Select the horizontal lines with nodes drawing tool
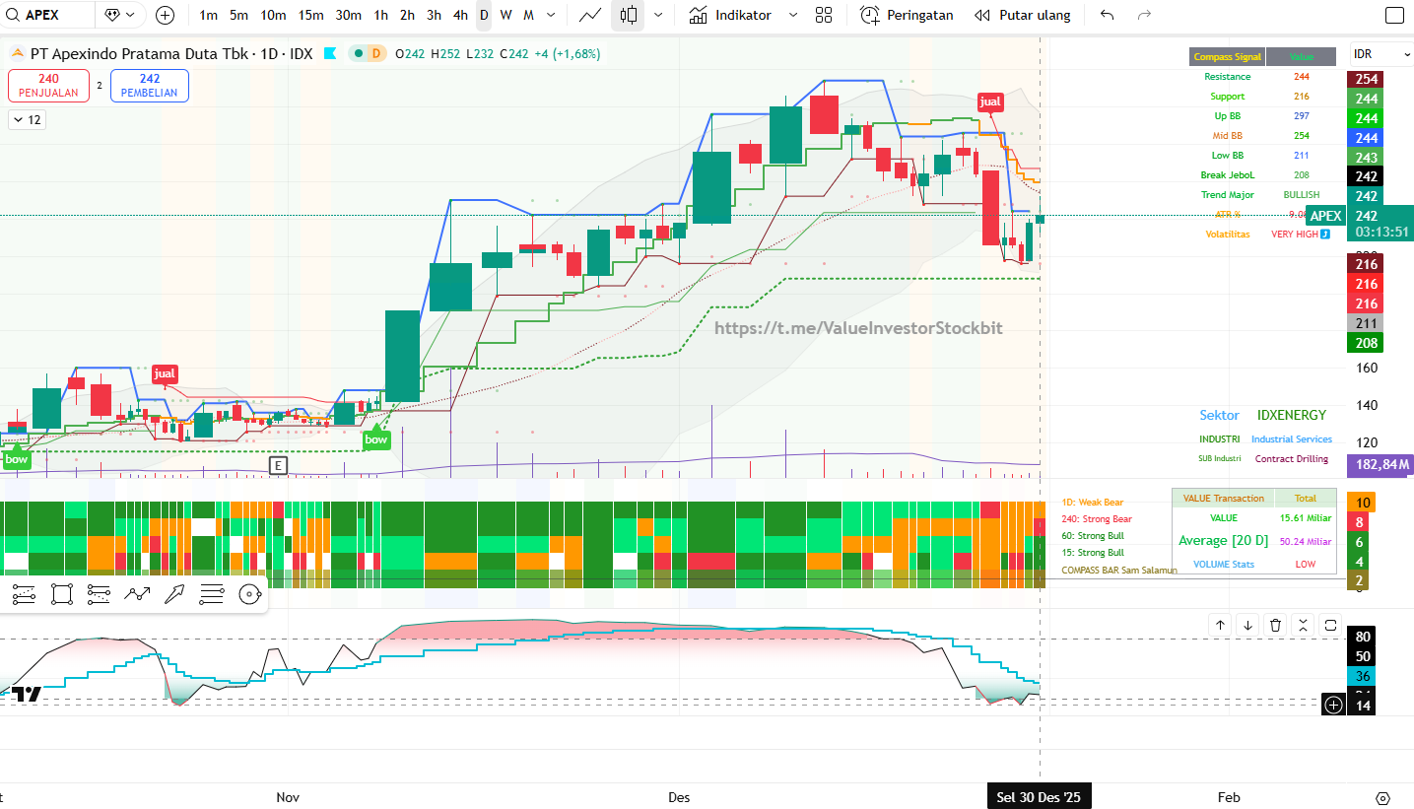This screenshot has width=1414, height=809. tap(25, 593)
